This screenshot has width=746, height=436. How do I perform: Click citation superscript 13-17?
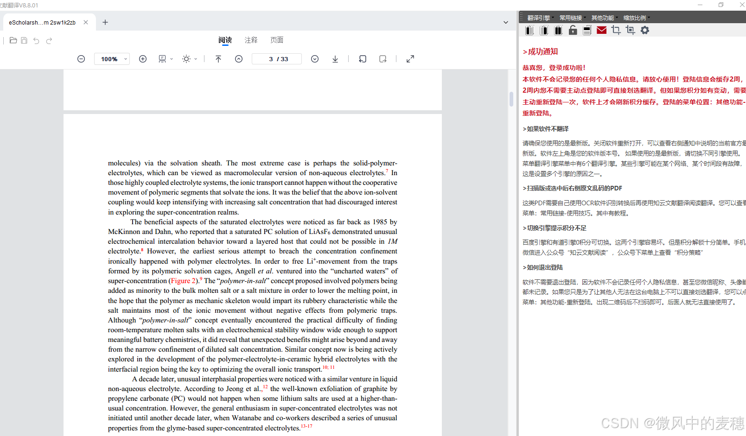(x=306, y=426)
